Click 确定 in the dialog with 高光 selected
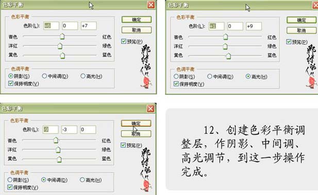Viewport: 318px width, 195px height. (x=302, y=20)
